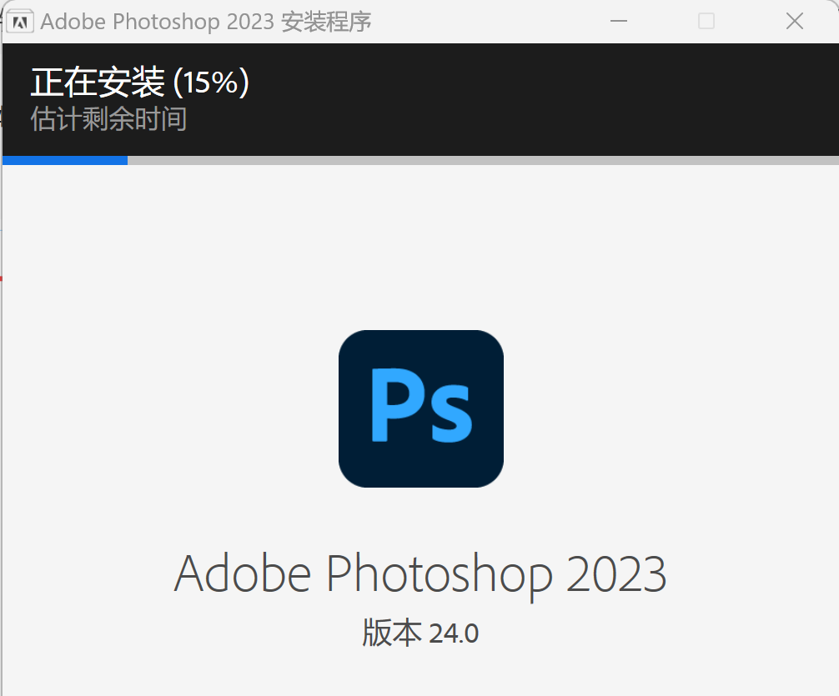Click the '正在安装 (15%)' status text
Viewport: 839px width, 696px height.
[140, 82]
